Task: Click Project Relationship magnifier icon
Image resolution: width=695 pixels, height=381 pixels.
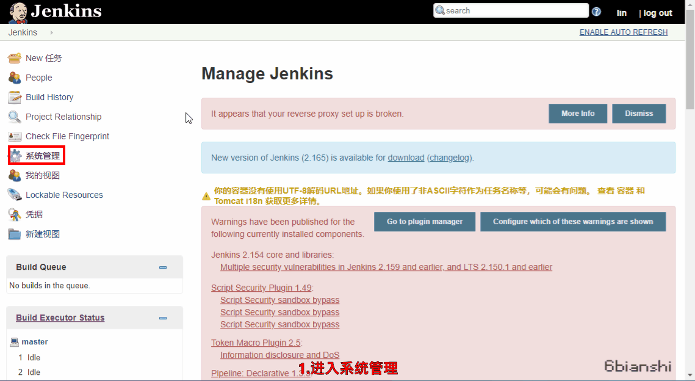Action: pyautogui.click(x=15, y=117)
